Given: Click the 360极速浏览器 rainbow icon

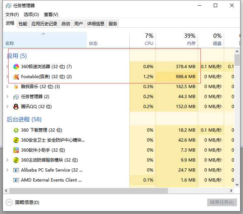Looking at the screenshot, I should click(x=16, y=67).
